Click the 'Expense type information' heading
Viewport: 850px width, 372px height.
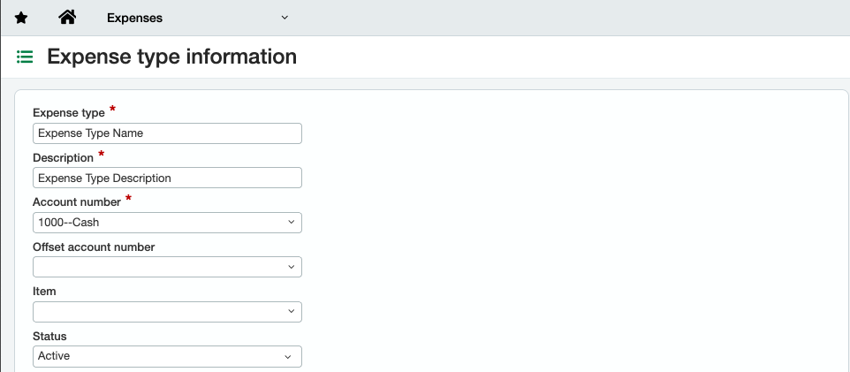pos(171,57)
